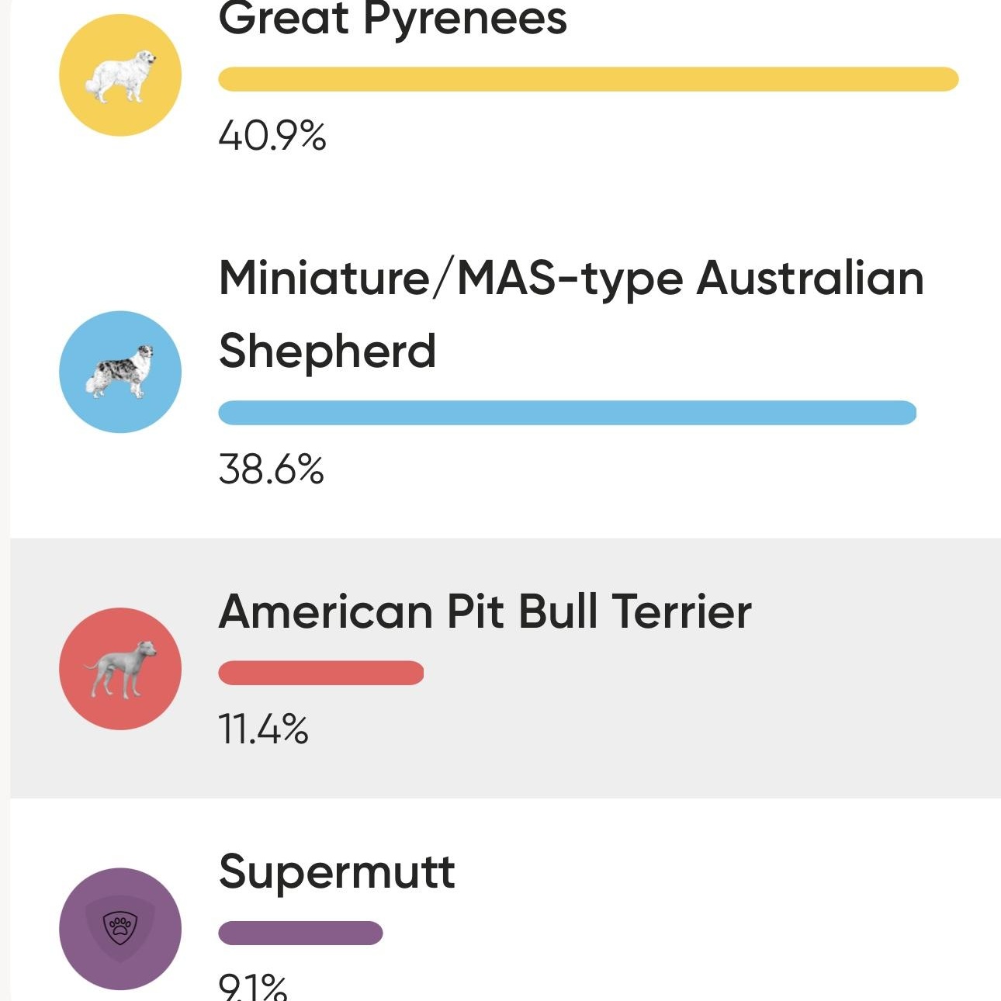Click the yellow Great Pyrenees percentage bar

(x=588, y=79)
